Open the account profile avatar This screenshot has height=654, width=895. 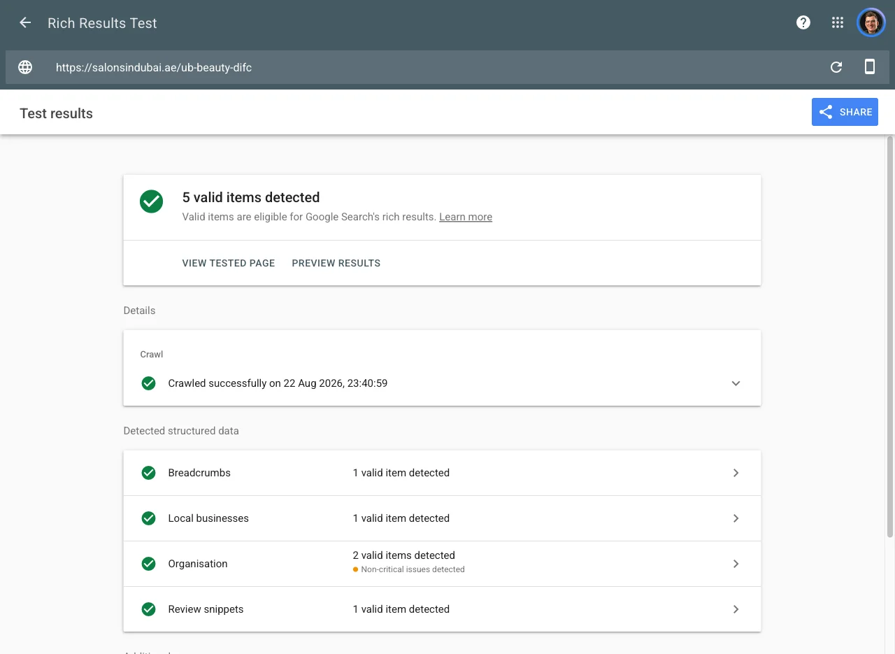871,22
